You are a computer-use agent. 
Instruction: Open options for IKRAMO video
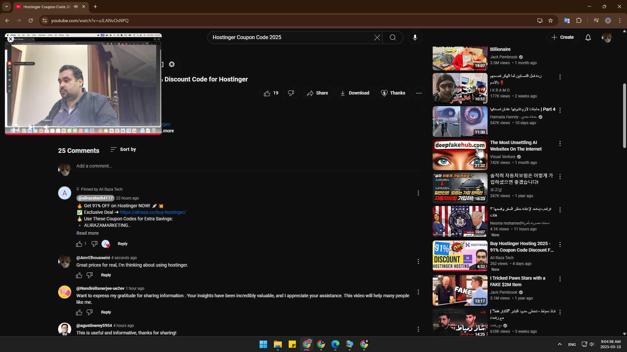(560, 77)
